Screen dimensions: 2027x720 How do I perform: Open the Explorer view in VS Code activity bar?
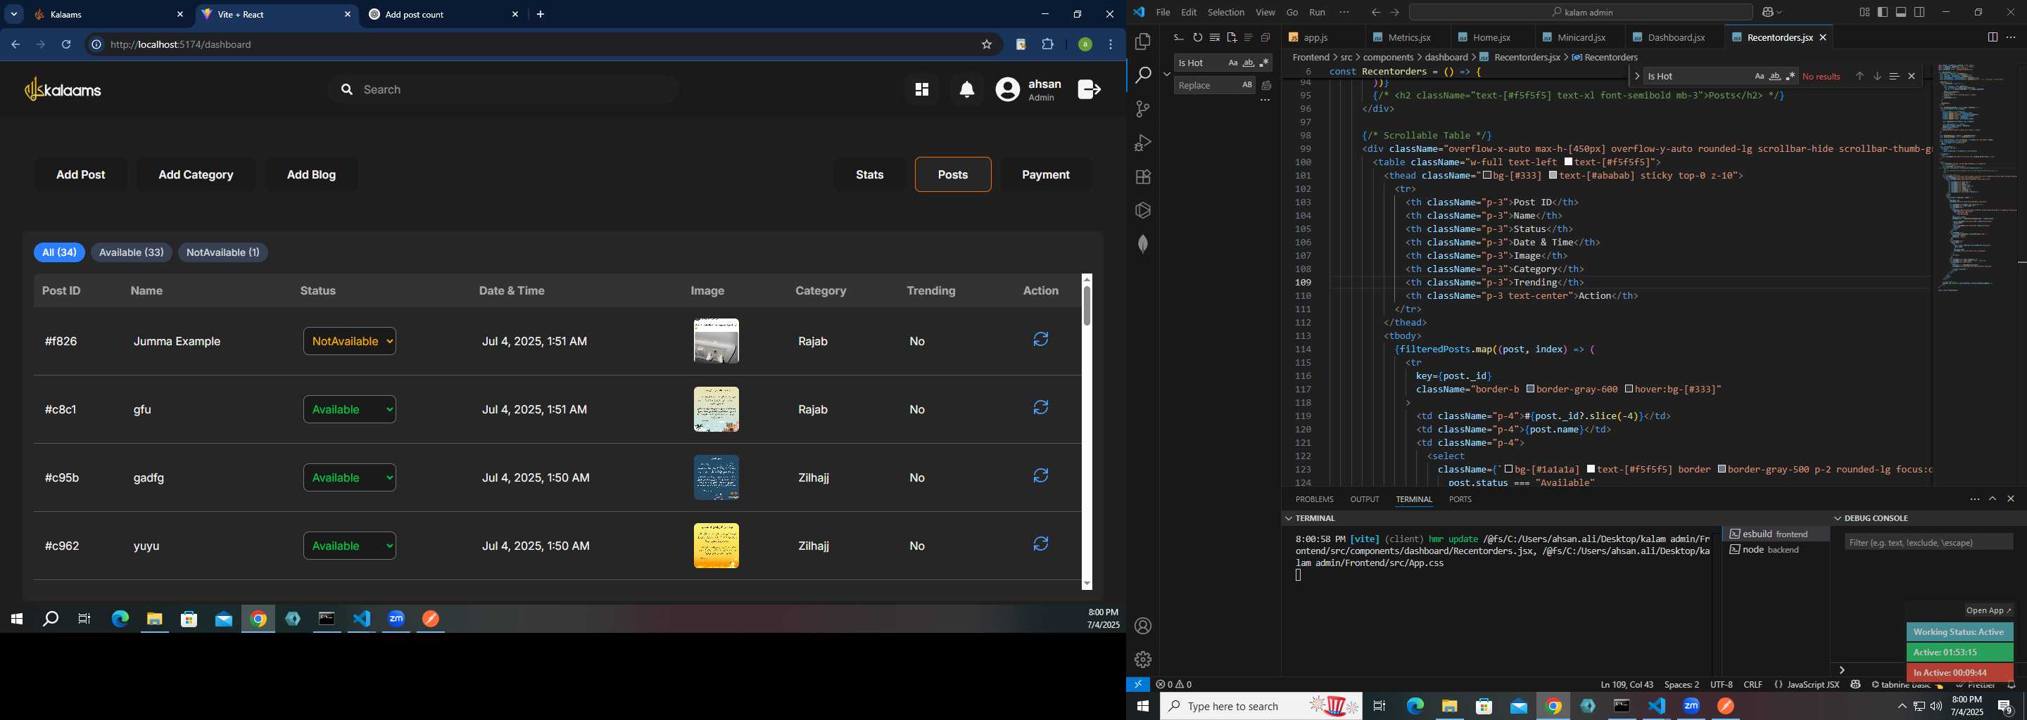[x=1142, y=41]
